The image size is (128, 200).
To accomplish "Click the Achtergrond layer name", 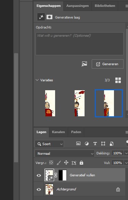I will (66, 189).
